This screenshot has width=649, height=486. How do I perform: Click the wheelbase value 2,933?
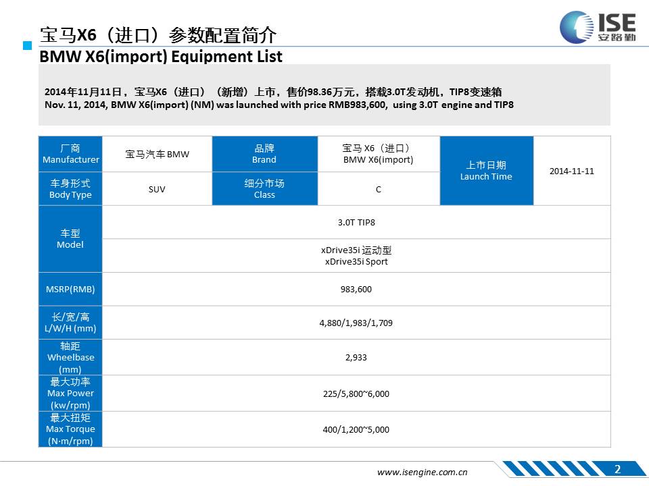coord(356,358)
